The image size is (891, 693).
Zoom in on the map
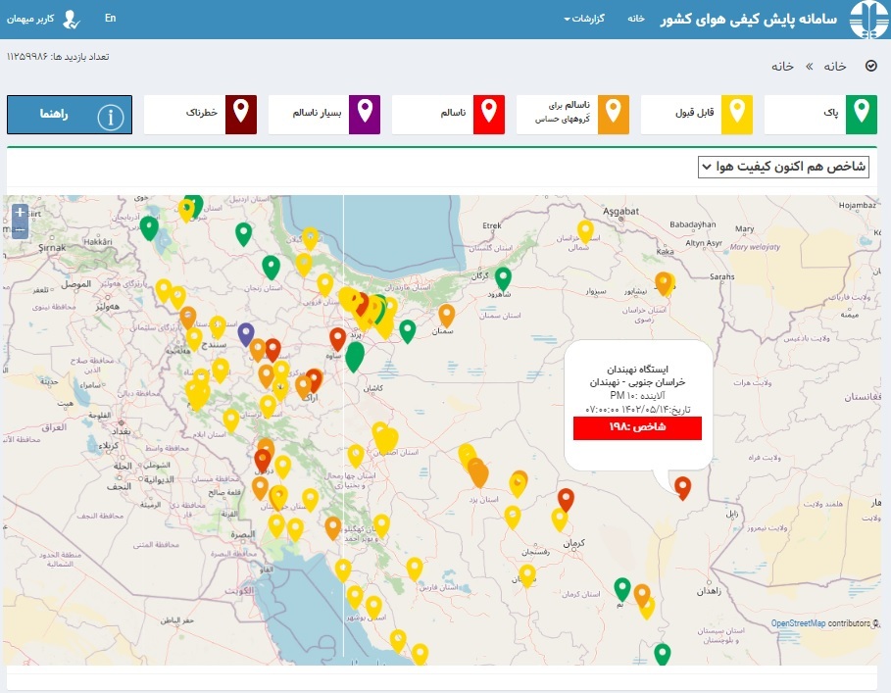(x=20, y=212)
